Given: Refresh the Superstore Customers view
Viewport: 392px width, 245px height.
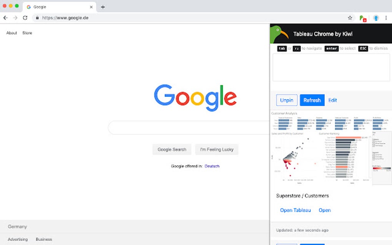Looking at the screenshot, I should point(312,100).
